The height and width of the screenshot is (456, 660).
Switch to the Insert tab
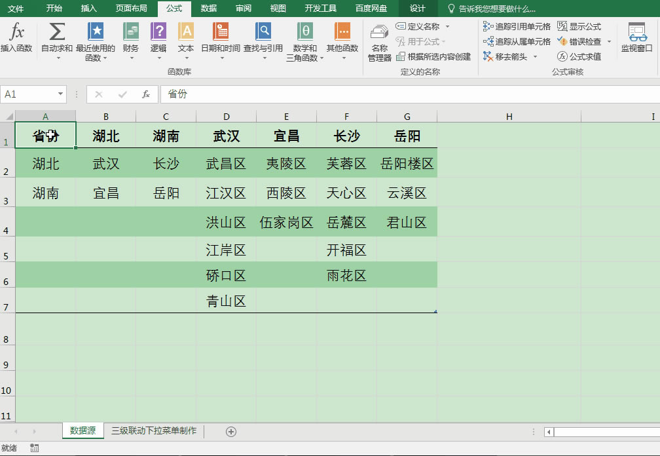click(88, 9)
